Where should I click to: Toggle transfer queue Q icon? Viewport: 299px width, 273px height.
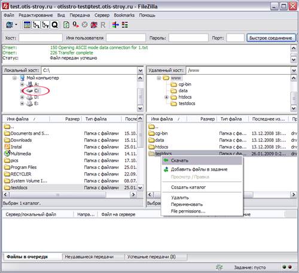click(54, 25)
